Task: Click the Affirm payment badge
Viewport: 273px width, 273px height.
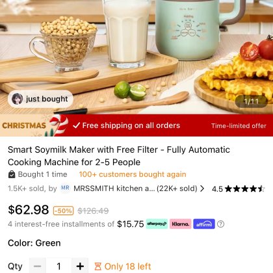Action: point(204,224)
